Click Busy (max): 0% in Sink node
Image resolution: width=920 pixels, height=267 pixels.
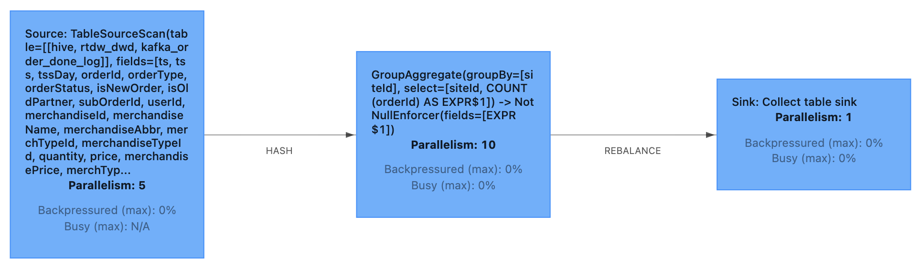(x=813, y=158)
